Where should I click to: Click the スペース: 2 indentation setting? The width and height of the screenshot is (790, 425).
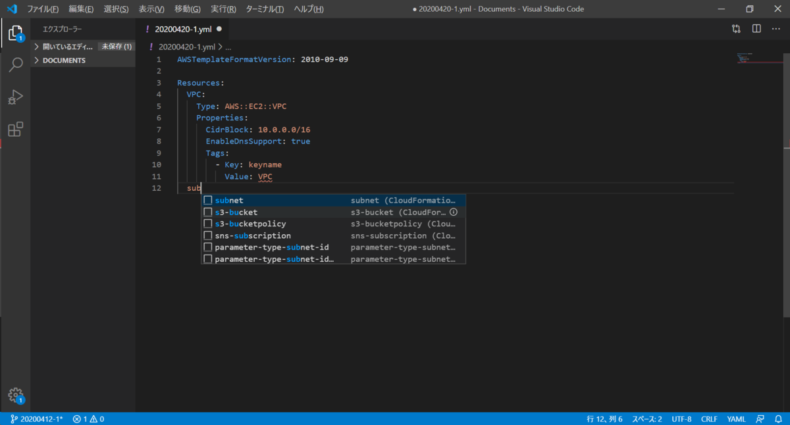647,418
